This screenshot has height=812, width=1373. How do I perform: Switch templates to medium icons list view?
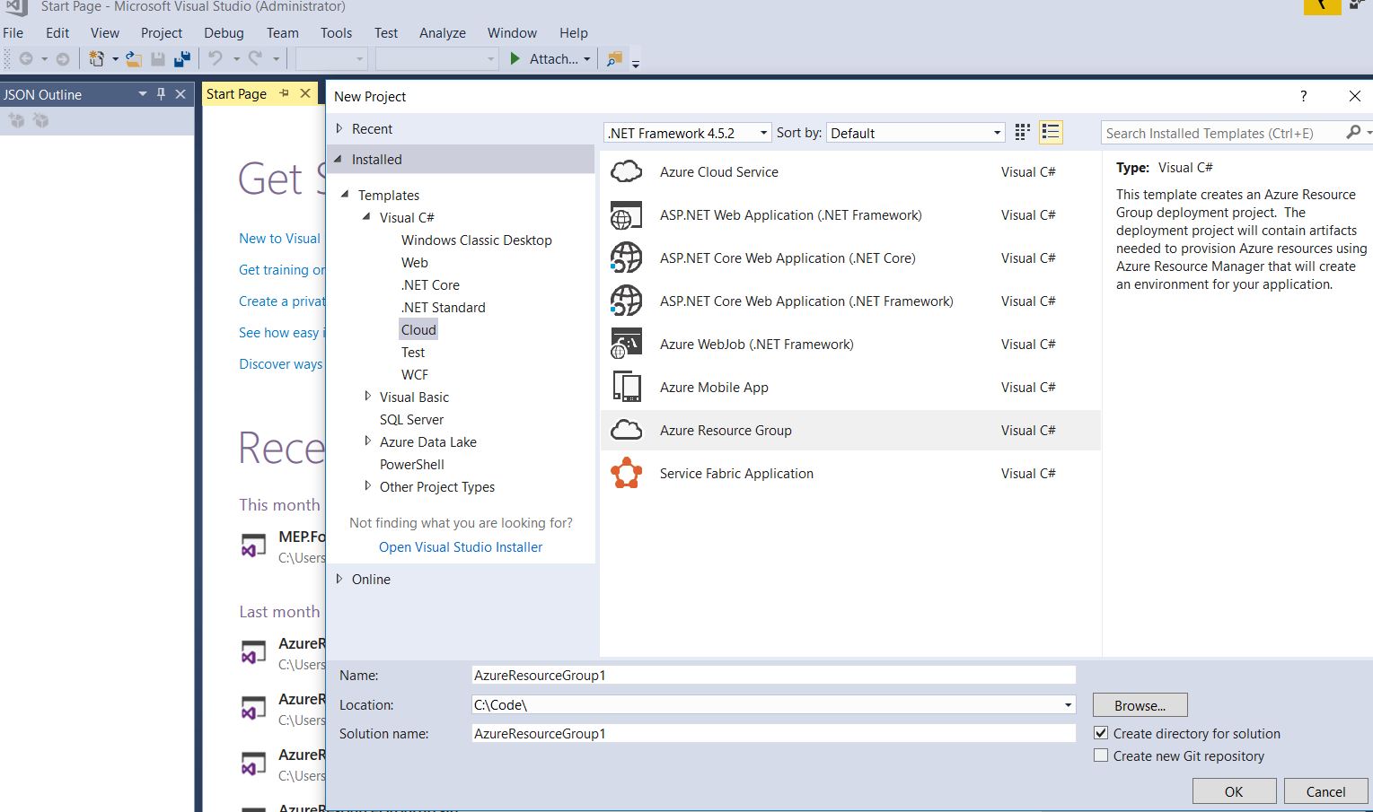pyautogui.click(x=1051, y=133)
